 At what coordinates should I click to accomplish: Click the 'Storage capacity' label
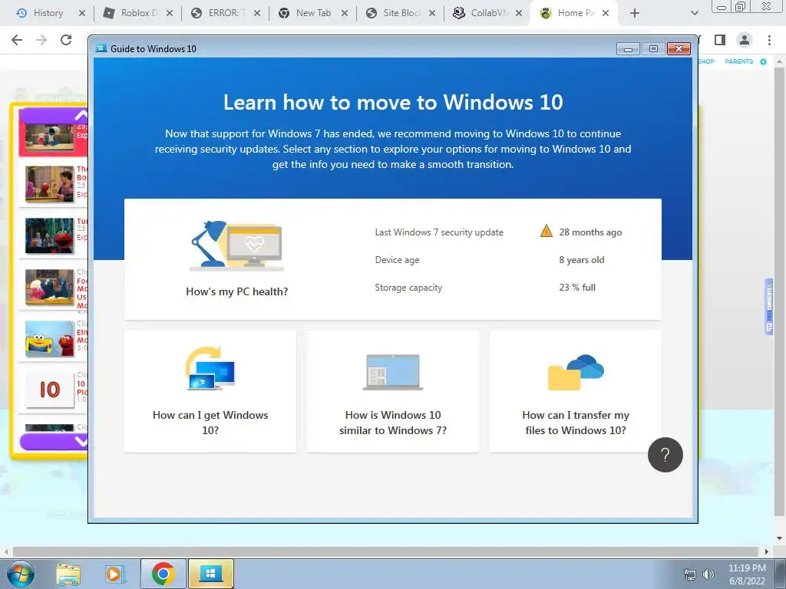pyautogui.click(x=408, y=288)
